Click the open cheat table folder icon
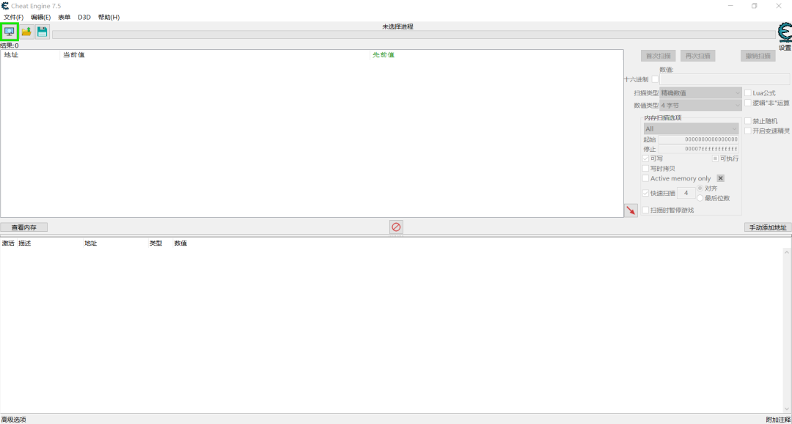The height and width of the screenshot is (424, 792). 26,32
